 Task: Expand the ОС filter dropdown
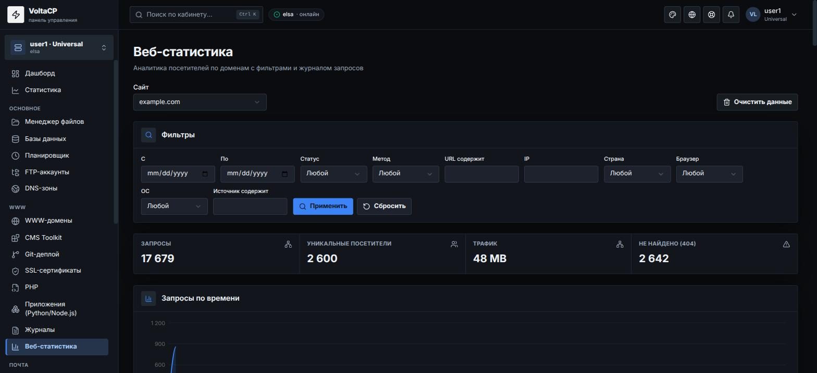click(174, 207)
